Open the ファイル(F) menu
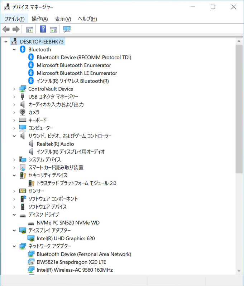 [x=14, y=19]
